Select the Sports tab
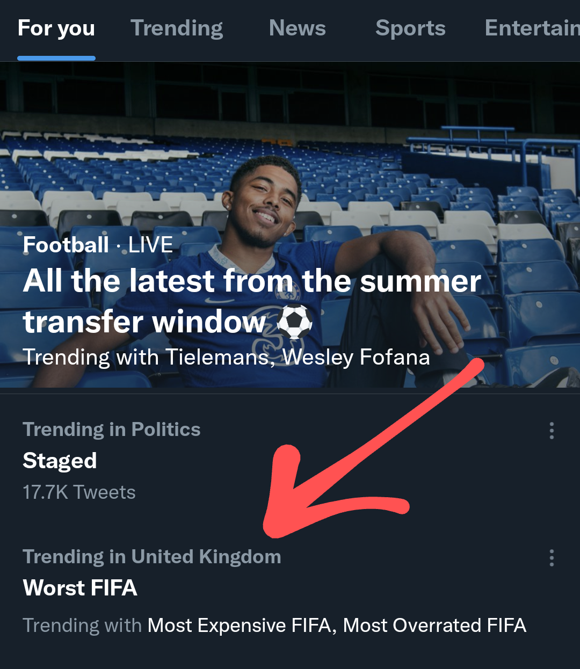 point(410,28)
